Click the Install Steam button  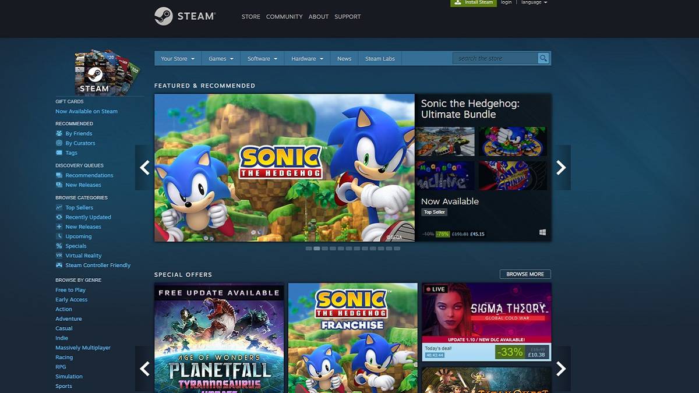coord(474,2)
